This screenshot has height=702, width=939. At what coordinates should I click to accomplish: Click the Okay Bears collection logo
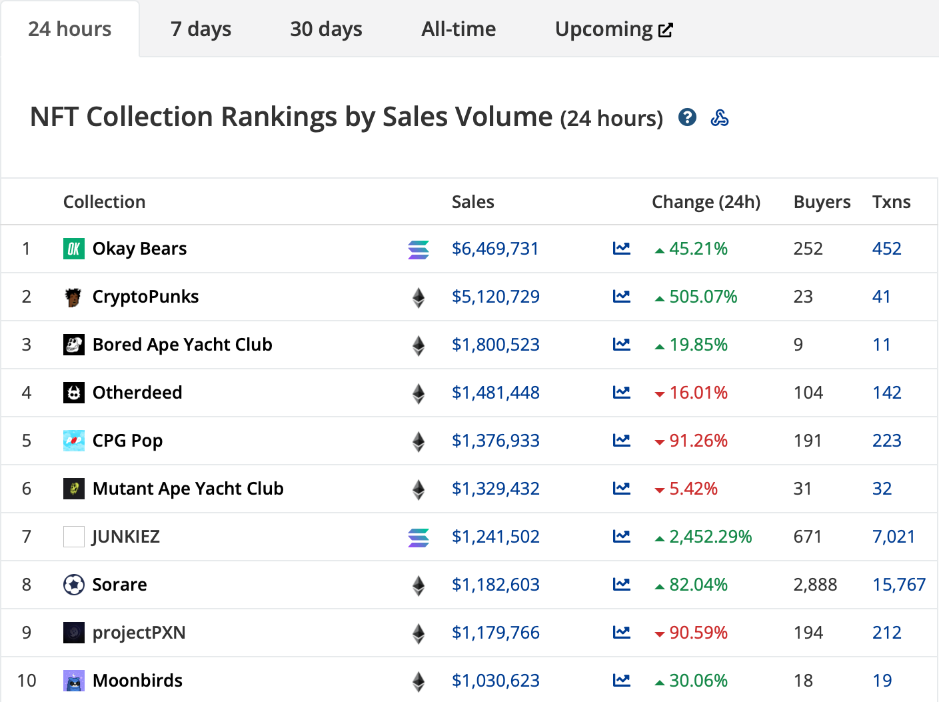tap(74, 249)
